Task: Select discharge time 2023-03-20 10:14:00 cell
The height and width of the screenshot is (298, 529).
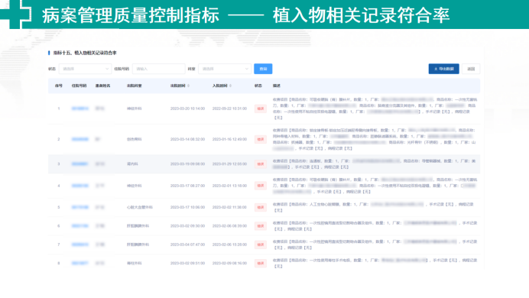Action: click(187, 109)
